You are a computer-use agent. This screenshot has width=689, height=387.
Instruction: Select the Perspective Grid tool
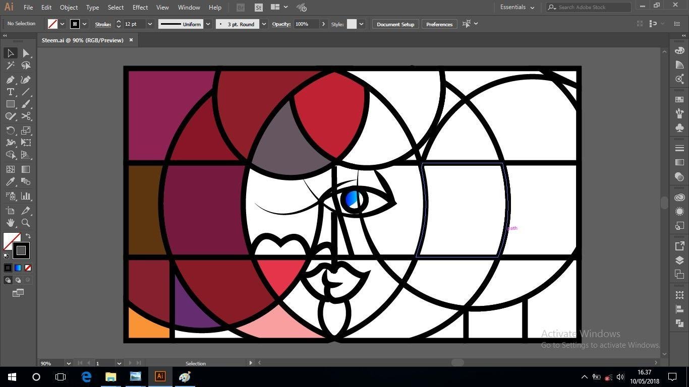(x=26, y=155)
